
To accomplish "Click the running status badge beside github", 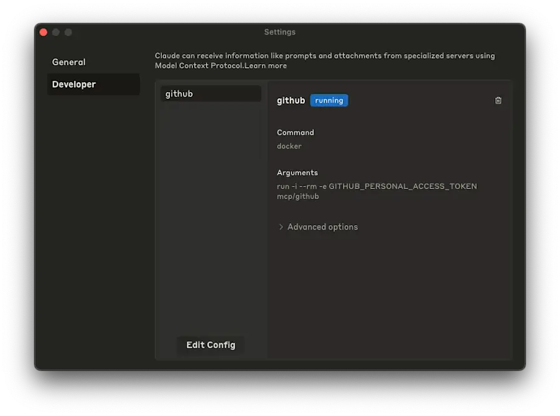I will pos(329,100).
